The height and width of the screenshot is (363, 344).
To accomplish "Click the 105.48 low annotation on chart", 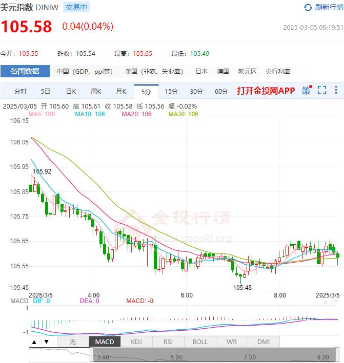I will (x=242, y=288).
